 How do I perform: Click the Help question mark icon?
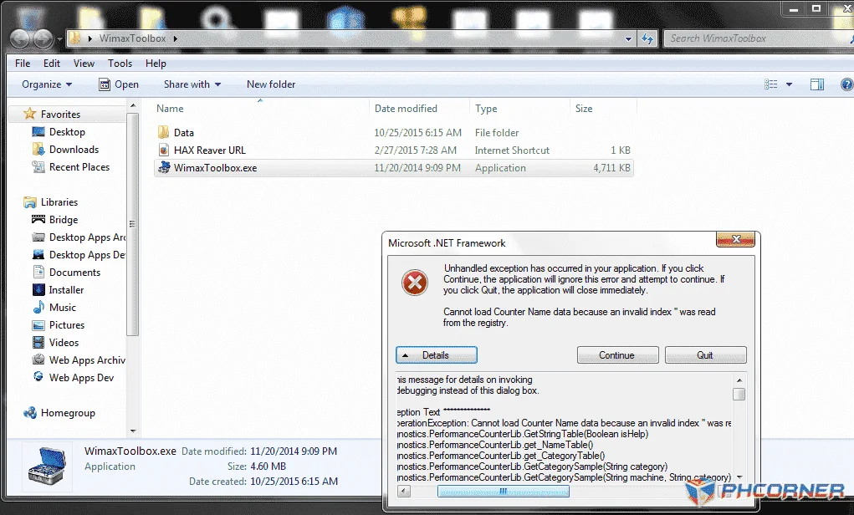tap(846, 84)
